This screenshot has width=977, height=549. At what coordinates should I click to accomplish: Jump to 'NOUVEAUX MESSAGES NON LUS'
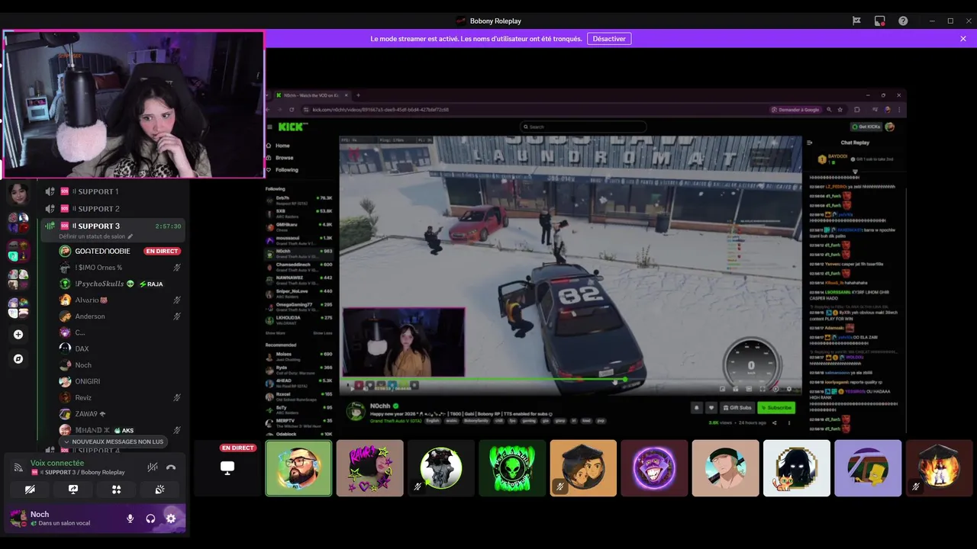[x=114, y=441]
